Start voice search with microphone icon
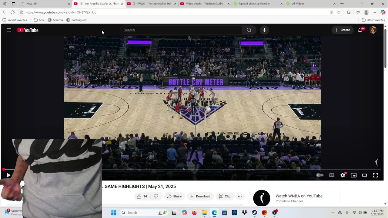The height and width of the screenshot is (218, 388). pos(264,30)
